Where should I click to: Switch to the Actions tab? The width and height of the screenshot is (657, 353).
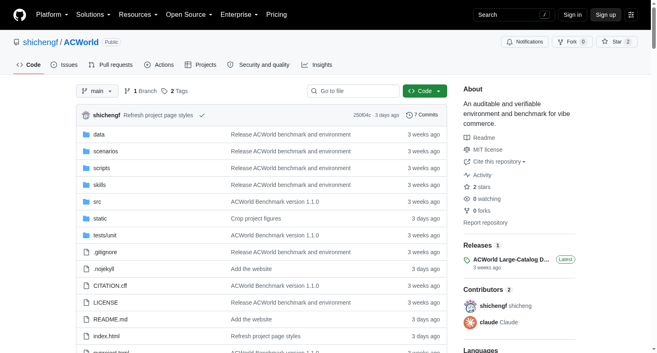pyautogui.click(x=159, y=65)
